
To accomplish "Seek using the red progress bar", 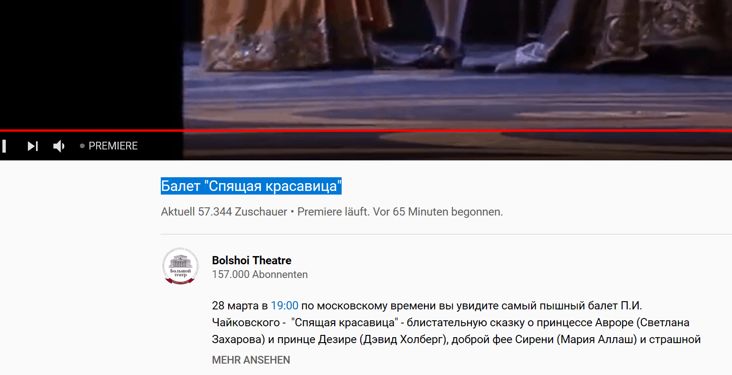I will point(366,130).
